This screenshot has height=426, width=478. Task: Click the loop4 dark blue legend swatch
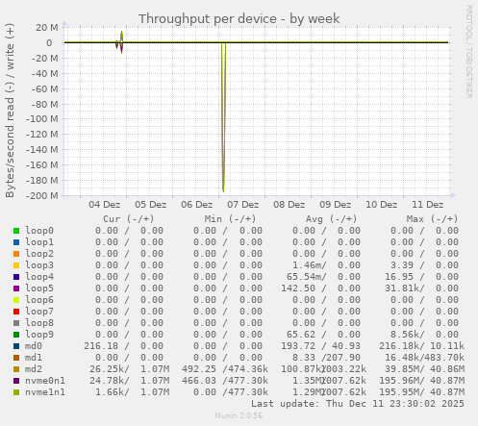[x=16, y=277]
